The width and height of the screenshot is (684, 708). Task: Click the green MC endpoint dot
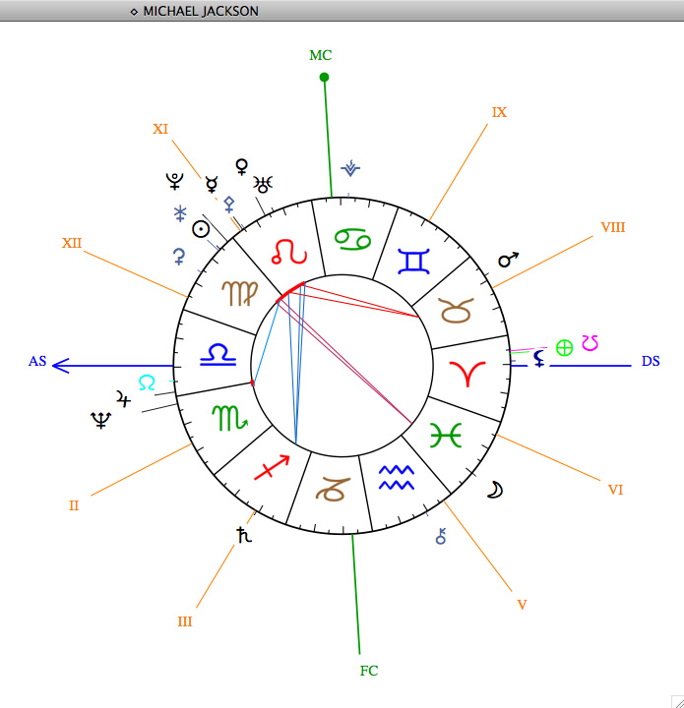pos(324,78)
